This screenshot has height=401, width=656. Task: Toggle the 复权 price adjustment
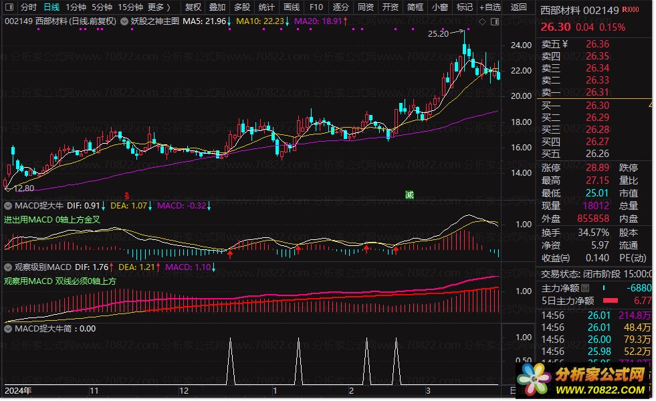tap(193, 7)
